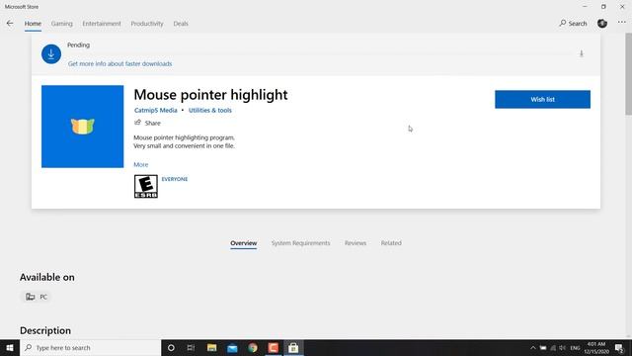Open the See more ellipsis menu
632x356 pixels.
[621, 23]
